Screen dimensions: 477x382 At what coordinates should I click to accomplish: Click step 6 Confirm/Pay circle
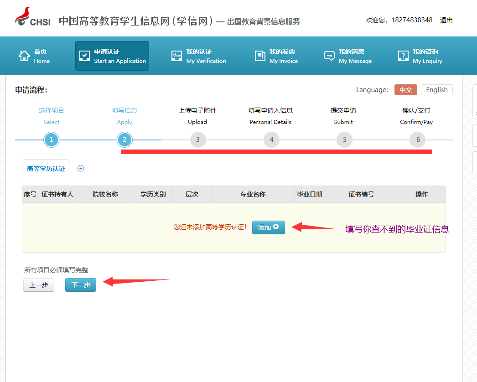tap(418, 139)
